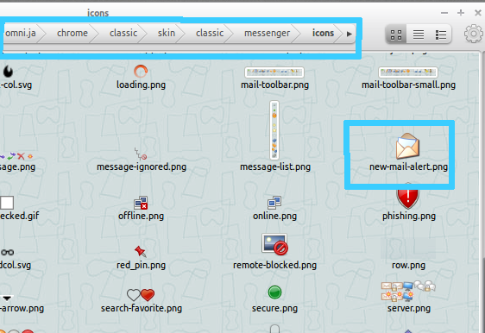Select the server.png icon sheet

pyautogui.click(x=408, y=292)
